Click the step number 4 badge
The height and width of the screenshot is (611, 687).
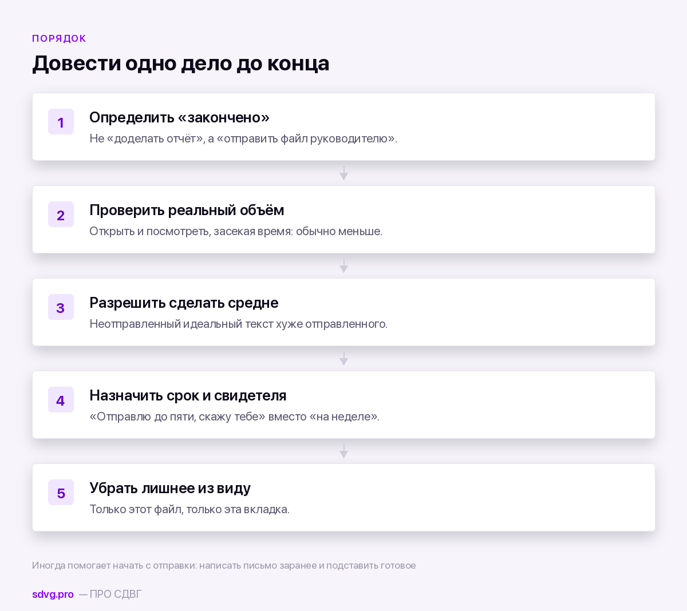pyautogui.click(x=61, y=400)
